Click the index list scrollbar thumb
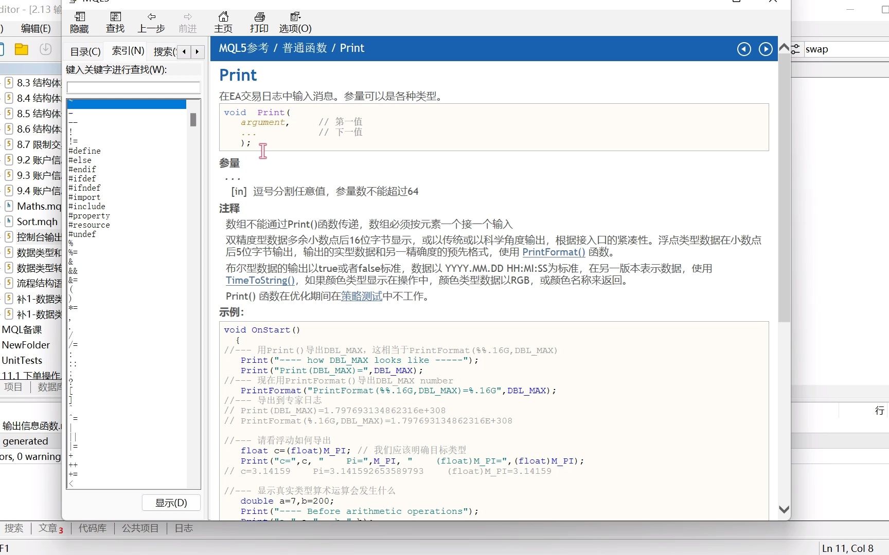Screen dimensions: 889x555 click(x=193, y=120)
